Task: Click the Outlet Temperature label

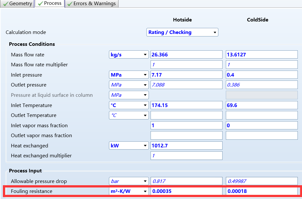Action: point(34,115)
